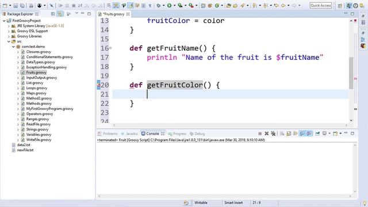
Task: Click the Resume debug icon
Action: (60, 5)
